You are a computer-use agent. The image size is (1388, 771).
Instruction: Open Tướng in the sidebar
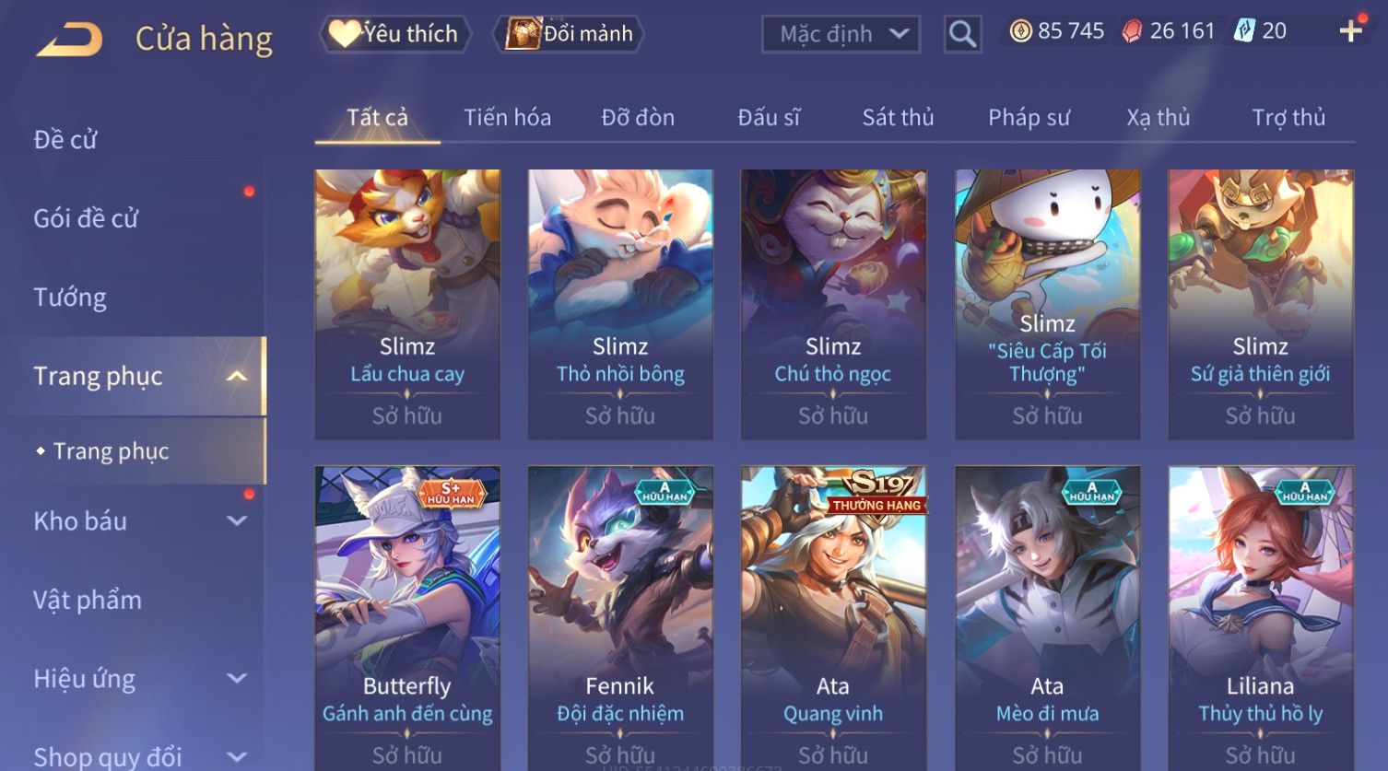click(70, 298)
